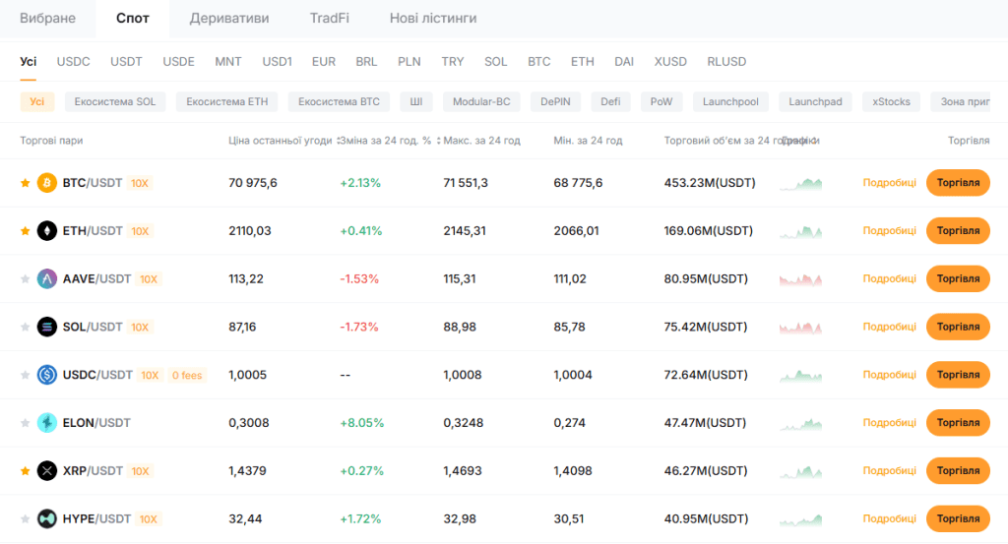Open Подробиці link for HYPE/USDT
The width and height of the screenshot is (1008, 544).
889,518
